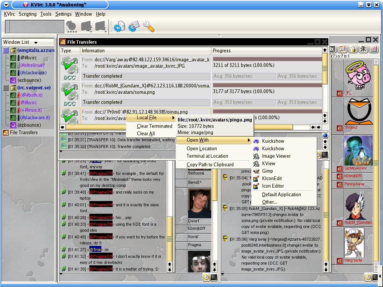Image resolution: width=383 pixels, height=287 pixels.
Task: Select Default Application in Open With list
Action: [x=281, y=194]
